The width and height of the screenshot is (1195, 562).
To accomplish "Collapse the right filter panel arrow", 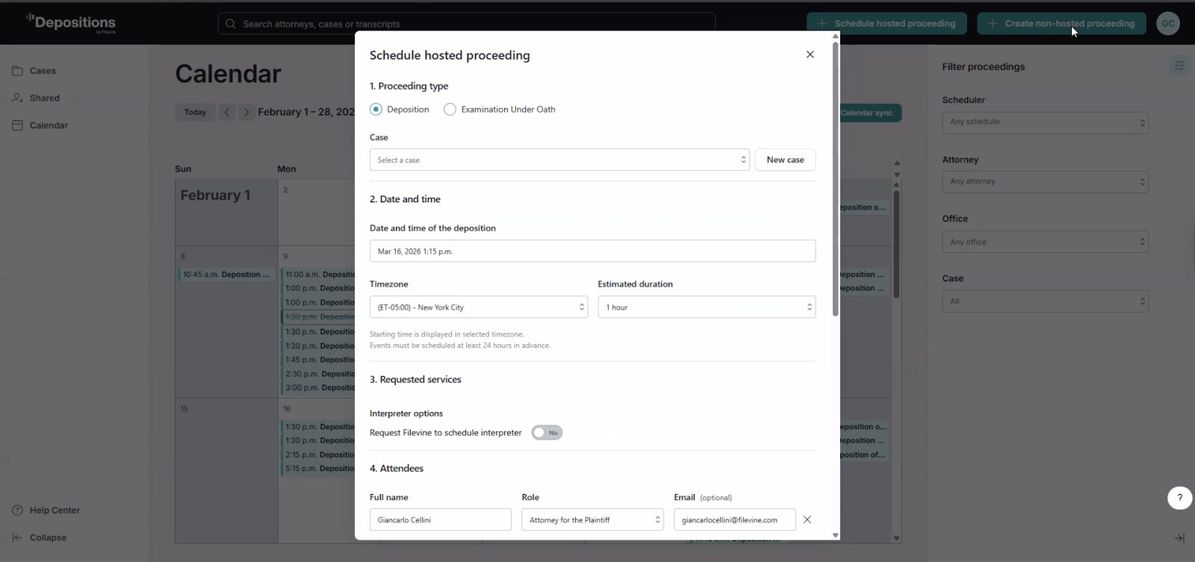I will tap(1179, 537).
